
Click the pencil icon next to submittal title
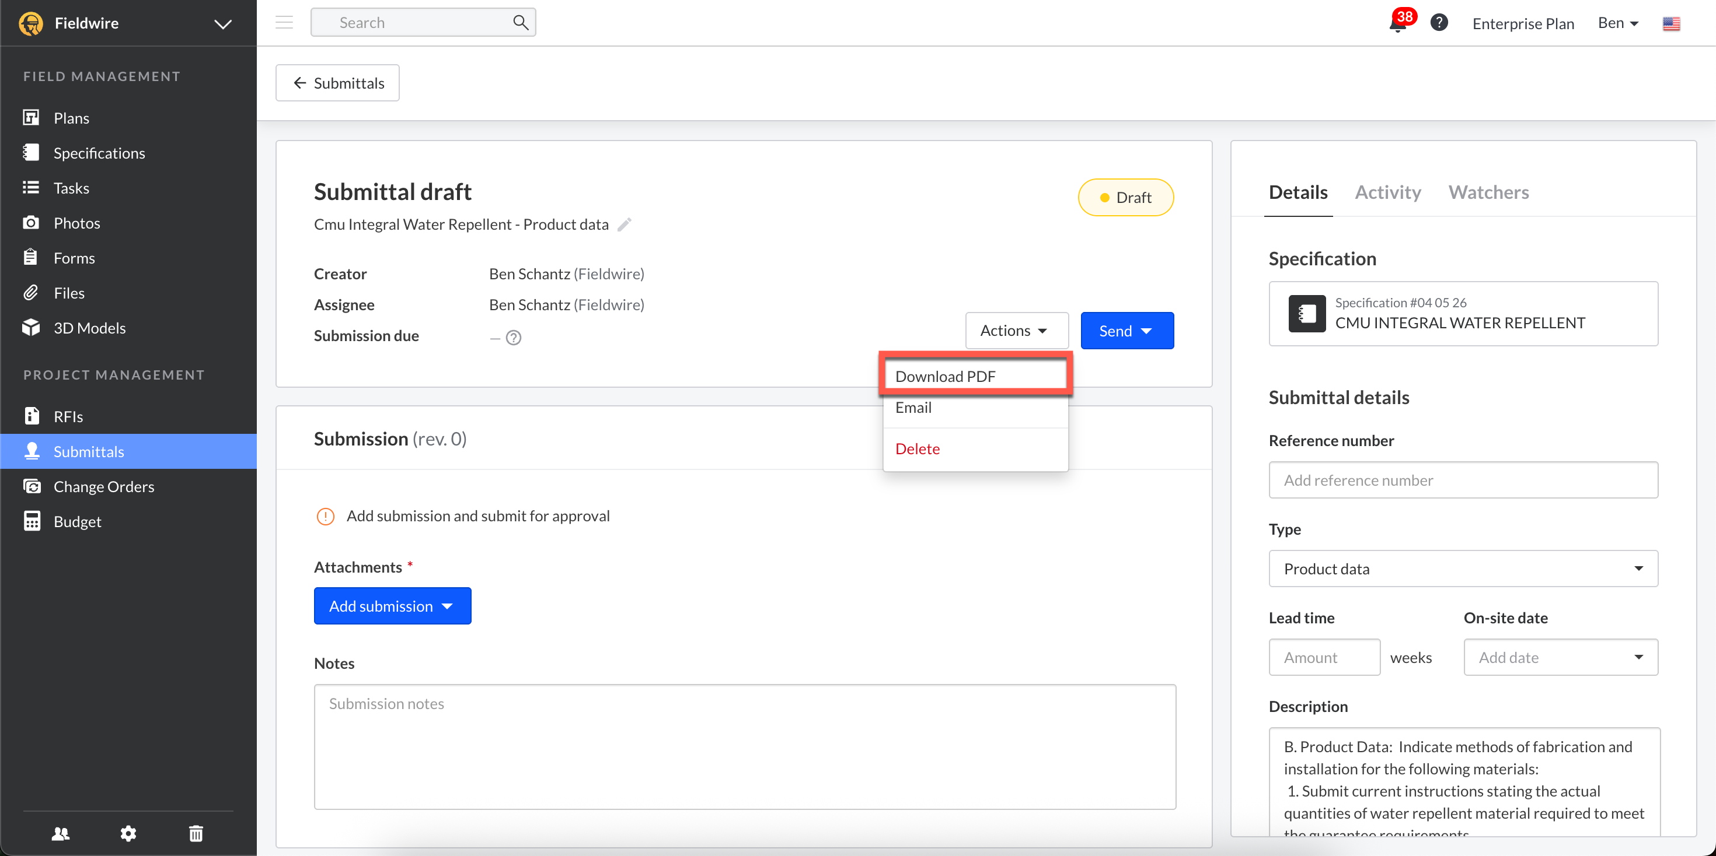coord(624,224)
